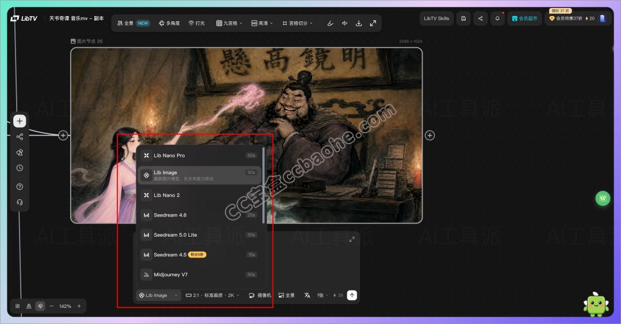Click the 26 credits cost indicator
The width and height of the screenshot is (621, 324).
[x=338, y=295]
